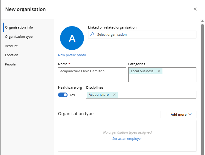Click Set as an employer link
Screen dimensions: 205x155
[127, 139]
